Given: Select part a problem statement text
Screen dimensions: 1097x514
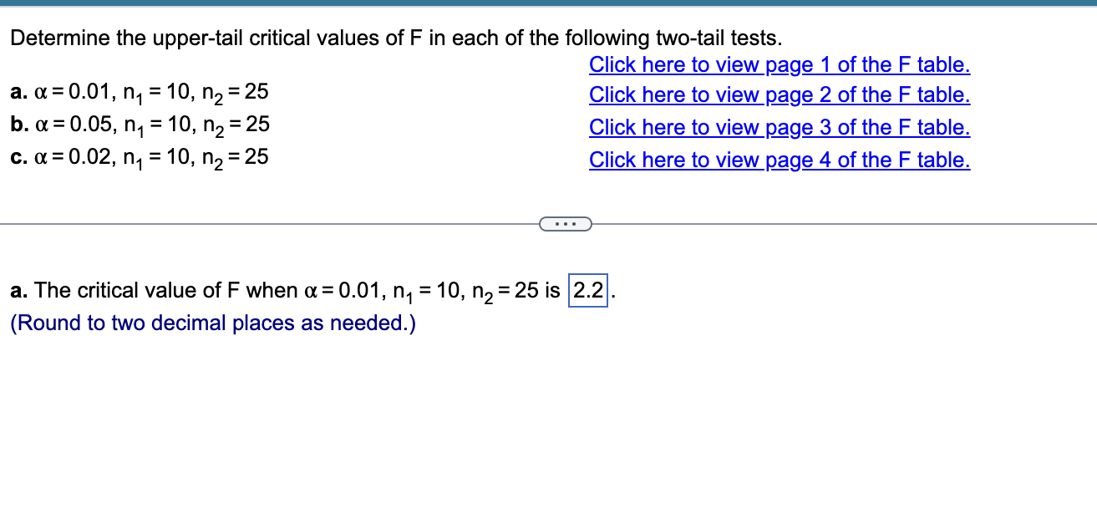Looking at the screenshot, I should click(138, 93).
